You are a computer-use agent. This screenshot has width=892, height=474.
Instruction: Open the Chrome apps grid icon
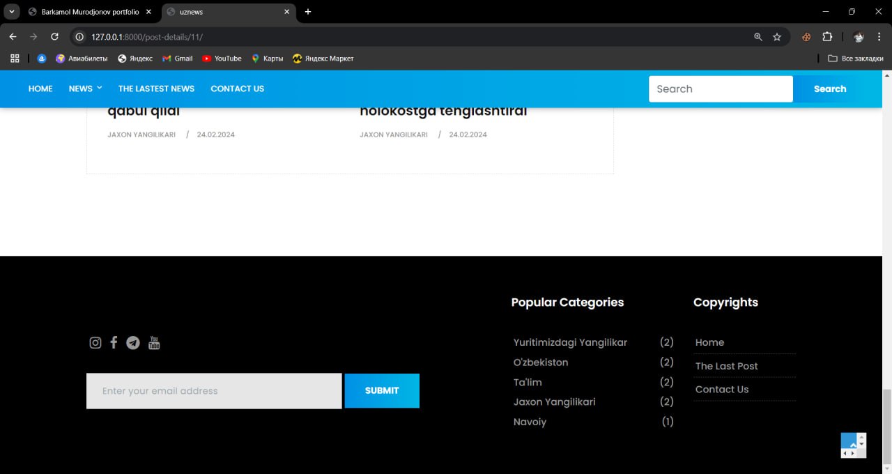click(14, 59)
